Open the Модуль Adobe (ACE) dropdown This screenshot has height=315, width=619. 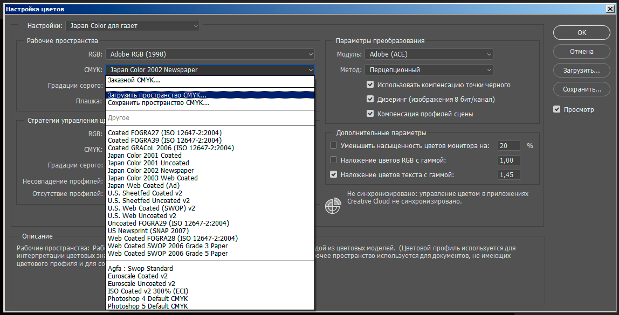429,54
